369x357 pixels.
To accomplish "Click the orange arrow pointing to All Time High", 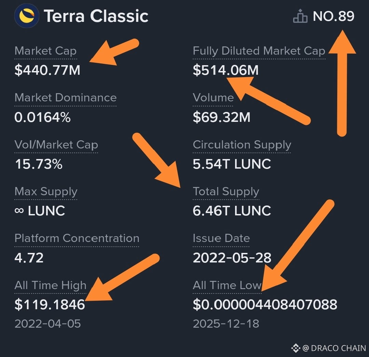I will pos(122,277).
